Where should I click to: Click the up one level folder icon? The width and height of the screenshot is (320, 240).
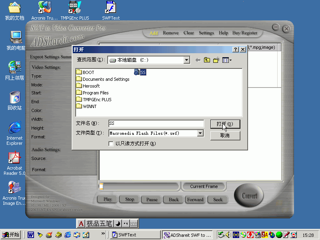tap(207, 60)
